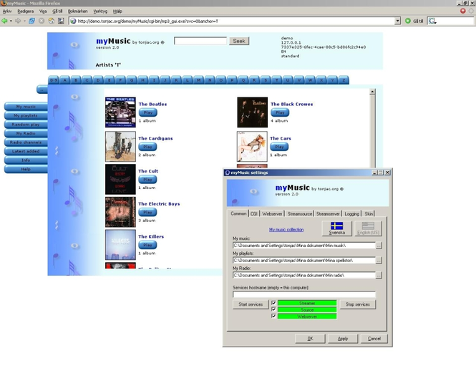476x381 pixels.
Task: Click the browser Reload icon
Action: 31,21
